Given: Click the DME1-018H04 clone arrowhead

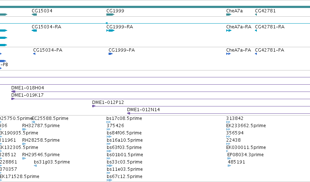Looking at the screenshot, I should pyautogui.click(x=13, y=92).
